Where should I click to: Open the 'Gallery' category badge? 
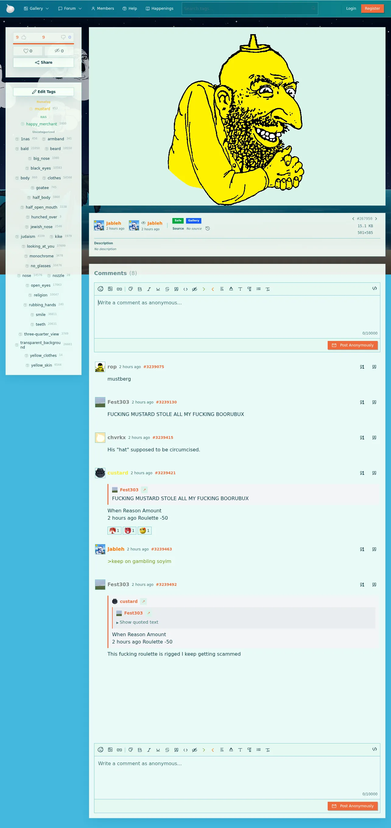[x=194, y=220]
